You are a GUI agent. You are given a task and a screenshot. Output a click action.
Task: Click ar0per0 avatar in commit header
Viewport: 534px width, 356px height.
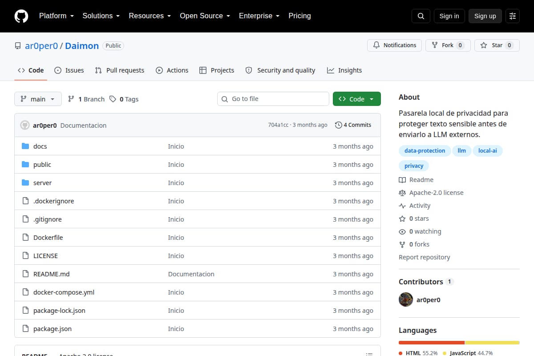pyautogui.click(x=25, y=125)
